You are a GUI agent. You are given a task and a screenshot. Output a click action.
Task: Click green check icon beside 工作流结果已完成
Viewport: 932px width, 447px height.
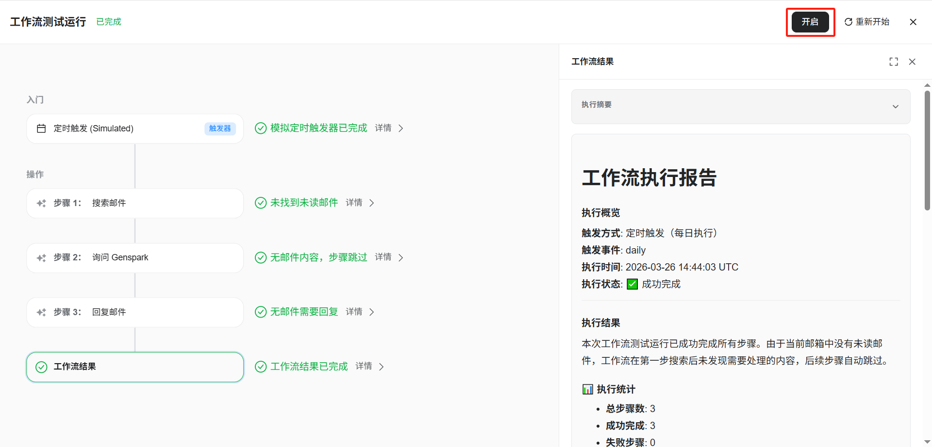pos(261,367)
